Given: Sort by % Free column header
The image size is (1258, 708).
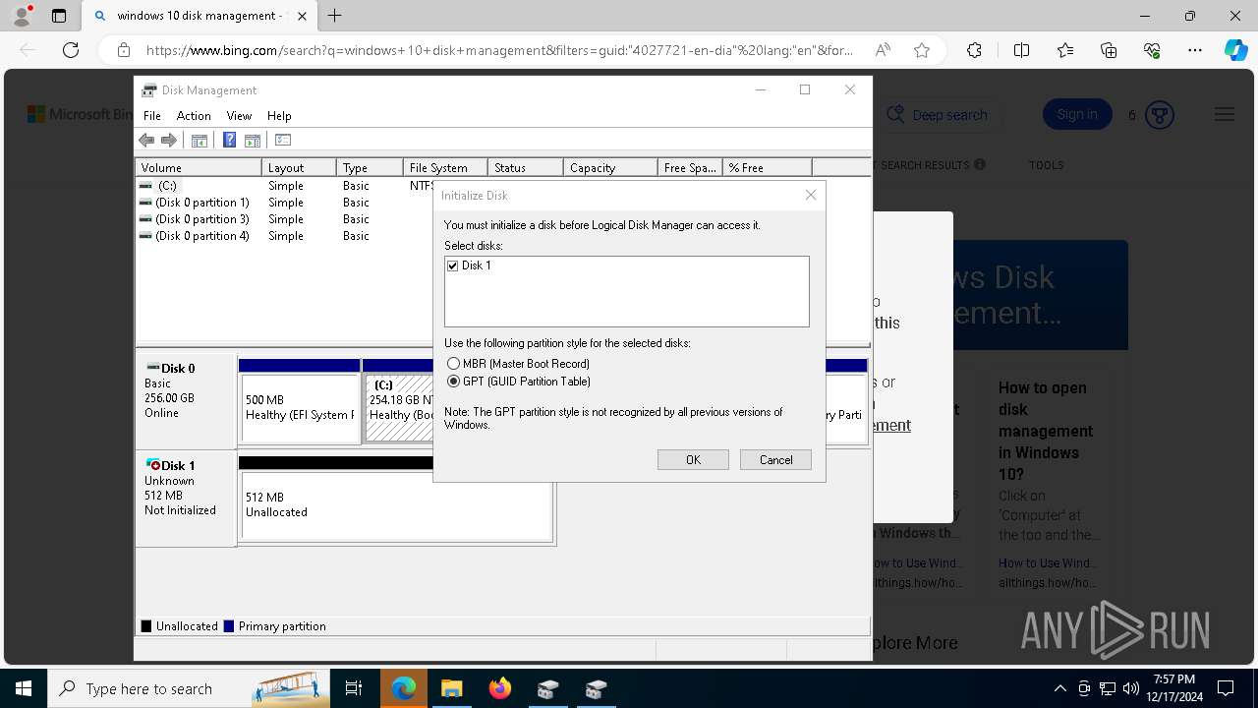Looking at the screenshot, I should pyautogui.click(x=768, y=167).
